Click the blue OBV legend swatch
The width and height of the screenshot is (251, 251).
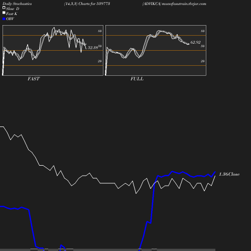(x=4, y=19)
